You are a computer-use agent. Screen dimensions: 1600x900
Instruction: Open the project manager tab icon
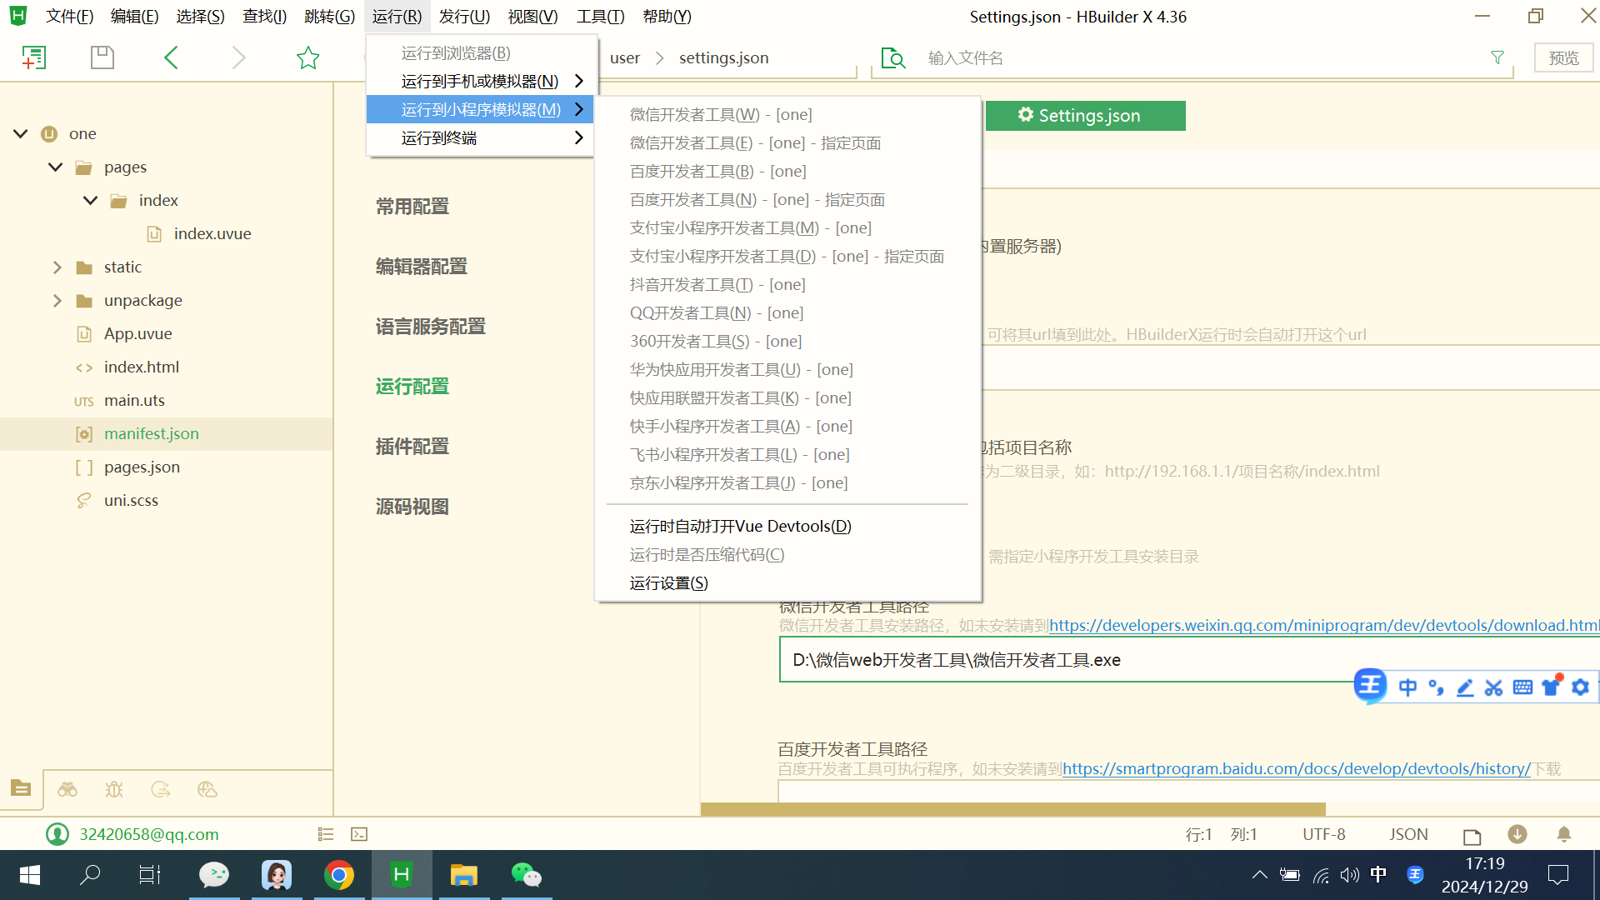click(21, 788)
